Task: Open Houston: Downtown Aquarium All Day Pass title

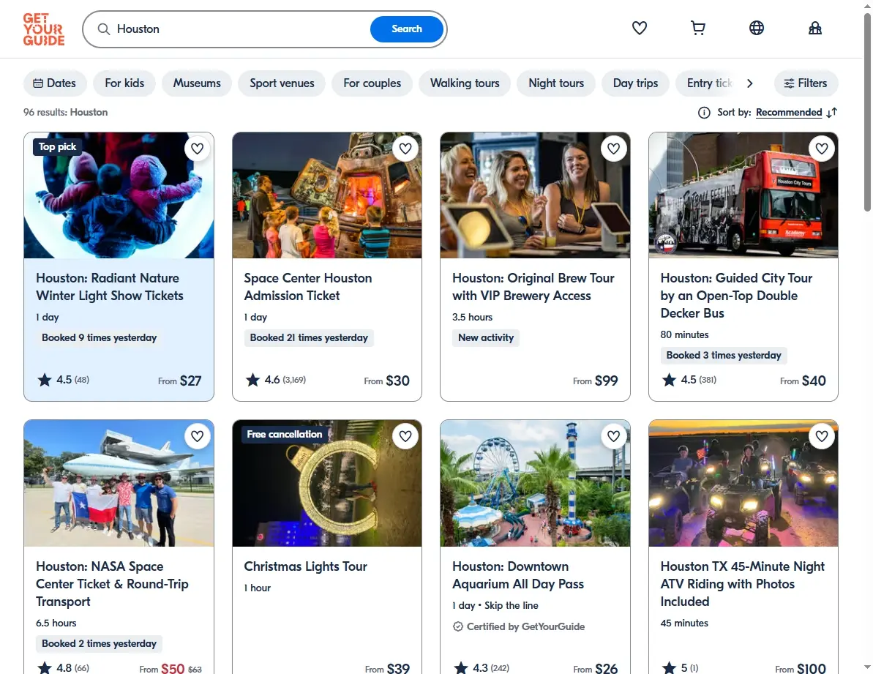Action: (518, 575)
